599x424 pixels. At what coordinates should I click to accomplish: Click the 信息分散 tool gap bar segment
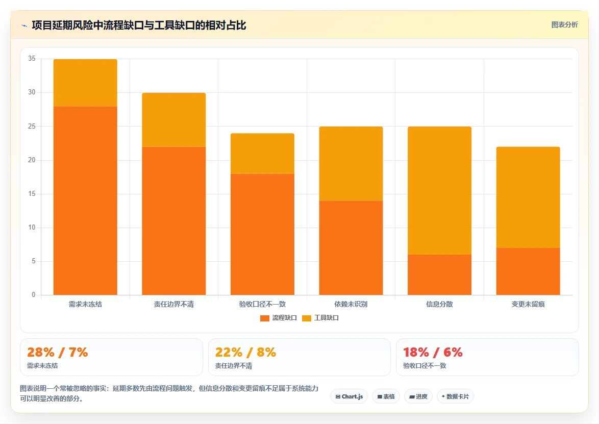[440, 191]
